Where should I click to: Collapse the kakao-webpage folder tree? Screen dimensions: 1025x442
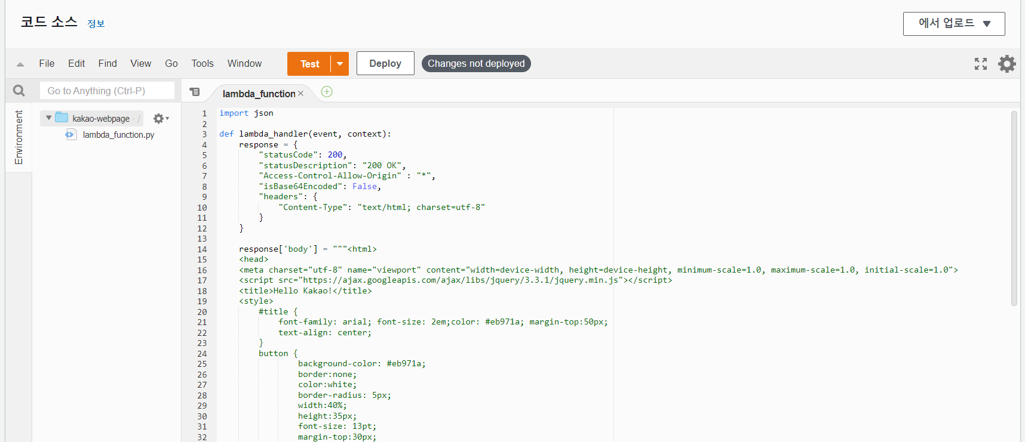coord(48,118)
